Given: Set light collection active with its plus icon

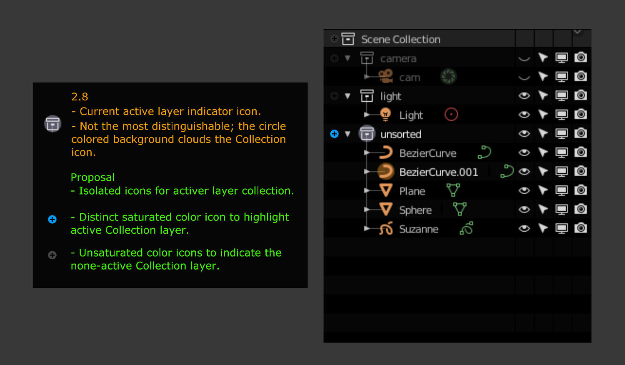Looking at the screenshot, I should [334, 96].
